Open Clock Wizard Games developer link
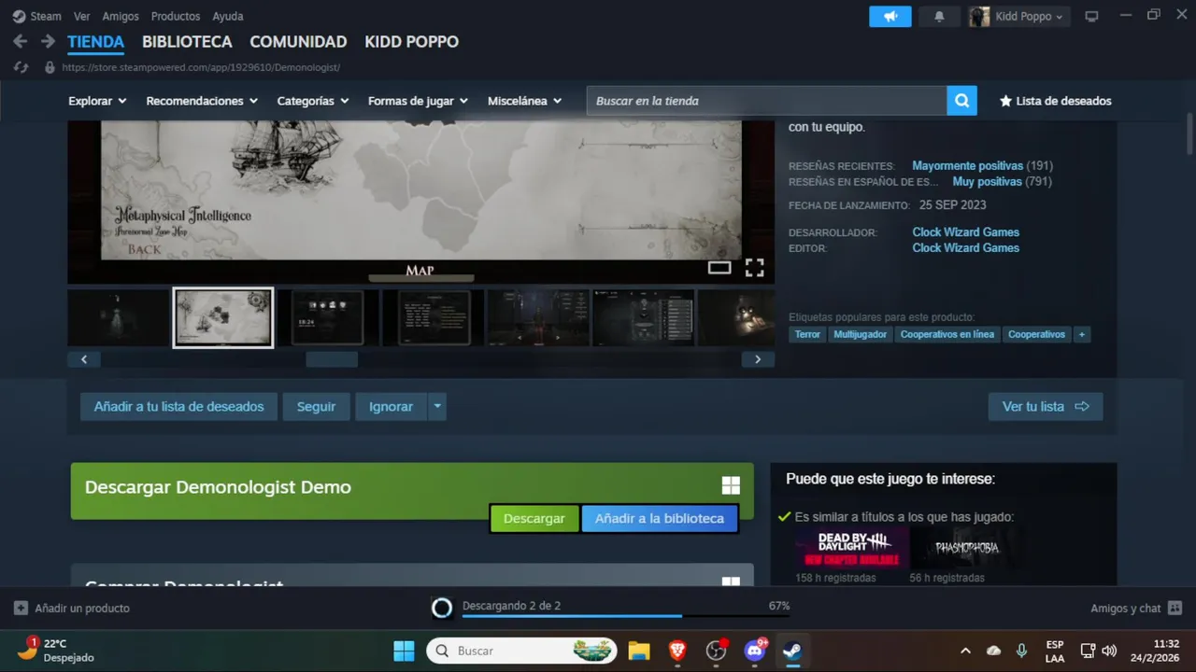Image resolution: width=1196 pixels, height=672 pixels. (965, 232)
